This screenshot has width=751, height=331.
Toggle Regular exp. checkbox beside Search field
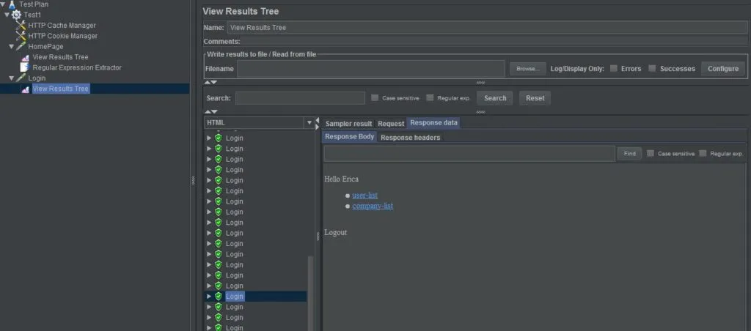[x=430, y=97]
